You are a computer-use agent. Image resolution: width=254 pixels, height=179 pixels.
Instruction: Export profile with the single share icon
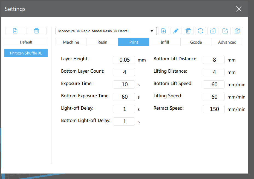pyautogui.click(x=225, y=31)
